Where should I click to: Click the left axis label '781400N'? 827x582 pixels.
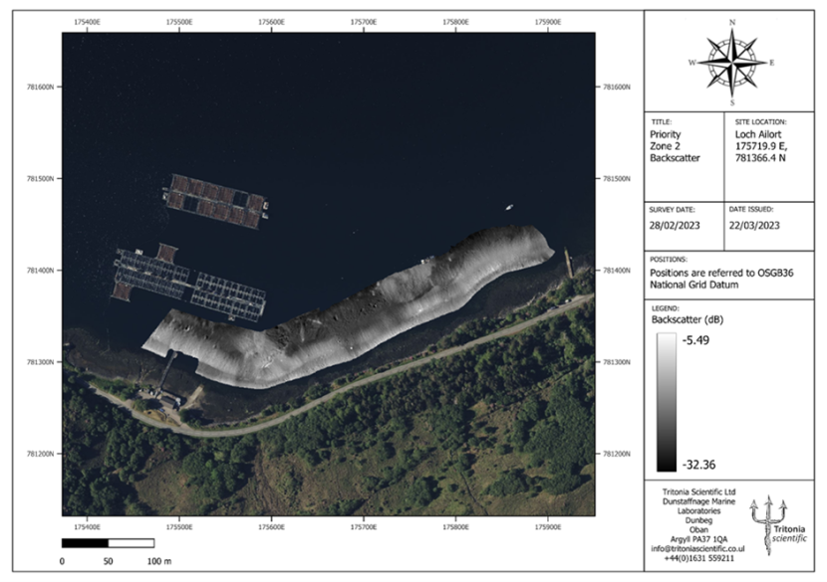40,271
